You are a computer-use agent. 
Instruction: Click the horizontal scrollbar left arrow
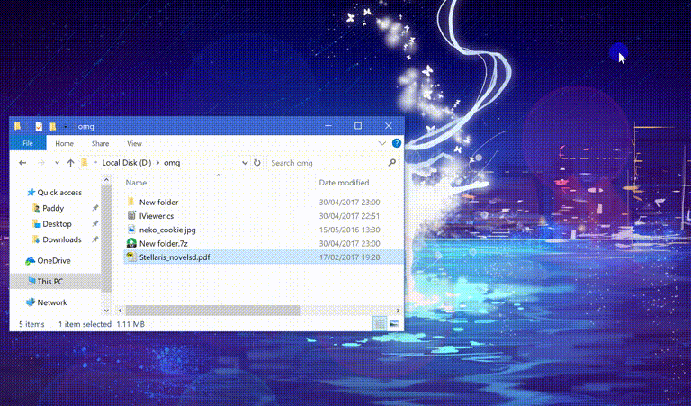(120, 311)
